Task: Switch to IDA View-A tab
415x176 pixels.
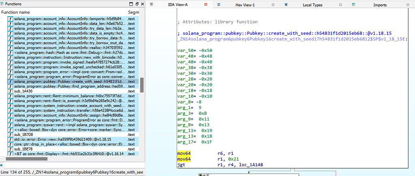Action: coord(179,5)
